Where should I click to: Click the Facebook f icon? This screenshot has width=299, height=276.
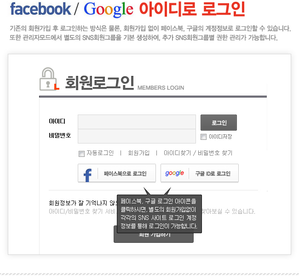(x=88, y=175)
